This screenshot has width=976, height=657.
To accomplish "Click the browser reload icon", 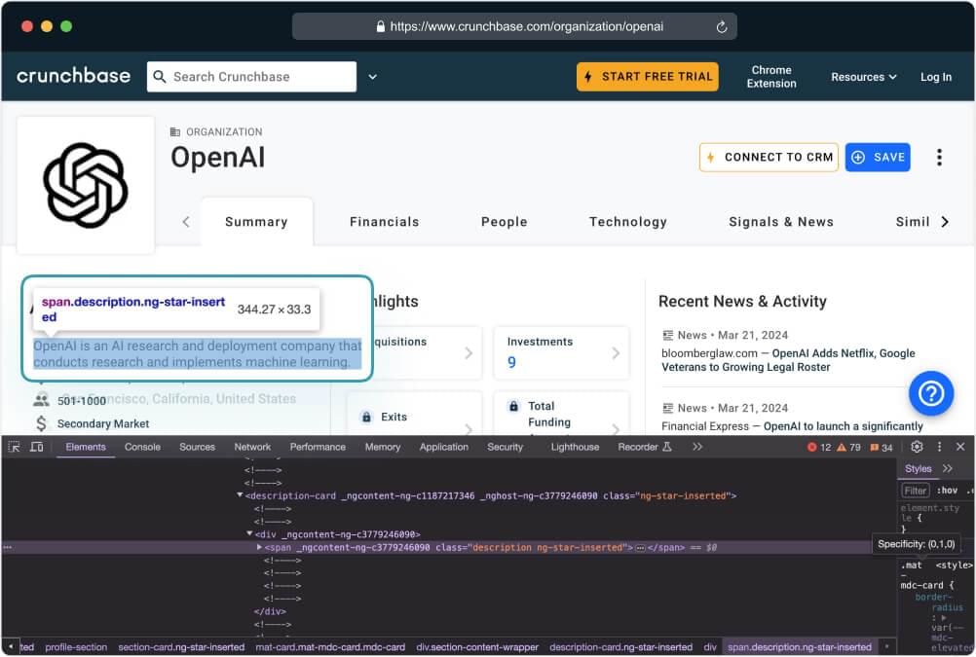I will coord(722,27).
